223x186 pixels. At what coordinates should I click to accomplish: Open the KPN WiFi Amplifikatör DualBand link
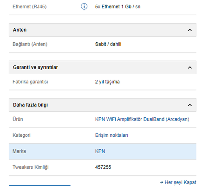point(142,119)
